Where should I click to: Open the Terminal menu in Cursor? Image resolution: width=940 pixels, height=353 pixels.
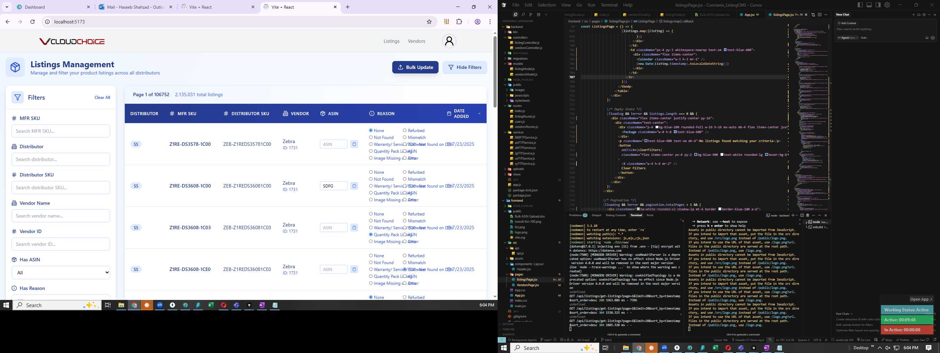click(x=609, y=5)
